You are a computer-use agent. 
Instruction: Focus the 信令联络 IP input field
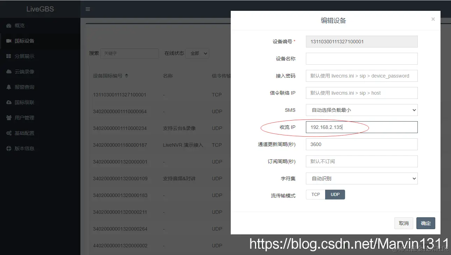(362, 93)
